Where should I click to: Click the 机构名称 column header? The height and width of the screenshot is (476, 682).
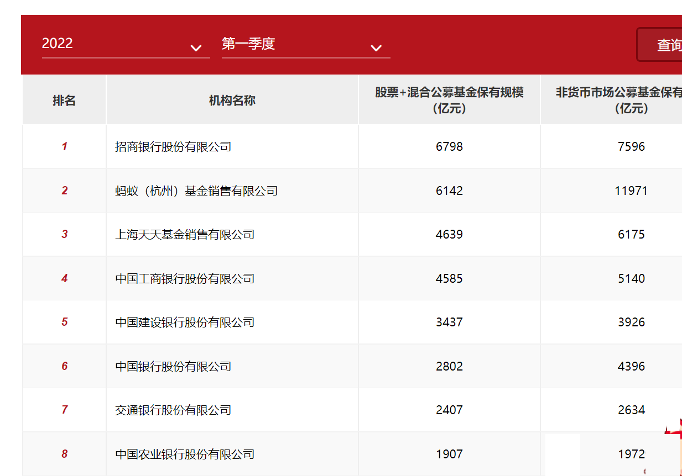coord(232,101)
